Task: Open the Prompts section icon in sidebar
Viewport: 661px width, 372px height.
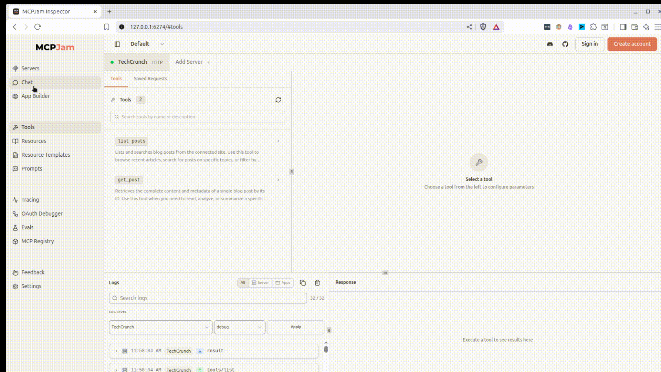Action: pos(15,168)
